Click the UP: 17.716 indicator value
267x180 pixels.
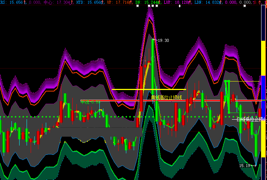118,2
